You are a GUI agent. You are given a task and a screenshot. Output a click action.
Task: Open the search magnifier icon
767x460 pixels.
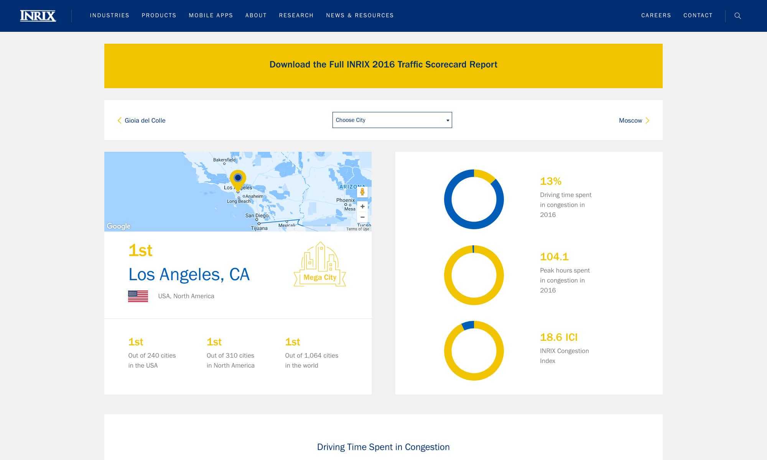point(737,16)
